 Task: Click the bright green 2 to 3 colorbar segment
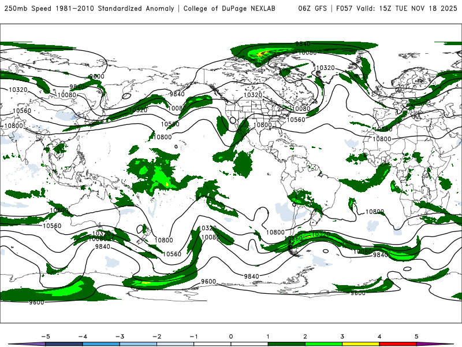click(324, 344)
